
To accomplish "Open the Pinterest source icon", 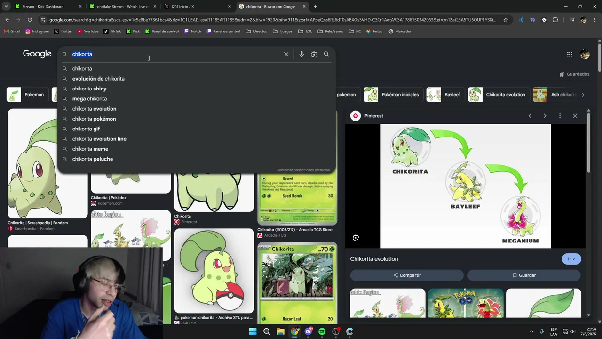I will pyautogui.click(x=356, y=116).
